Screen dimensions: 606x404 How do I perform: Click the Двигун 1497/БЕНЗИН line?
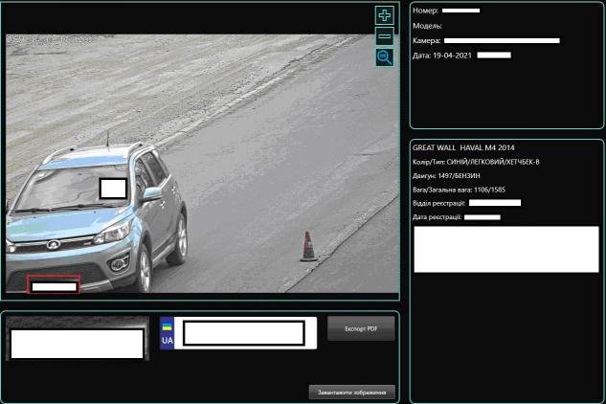click(446, 176)
